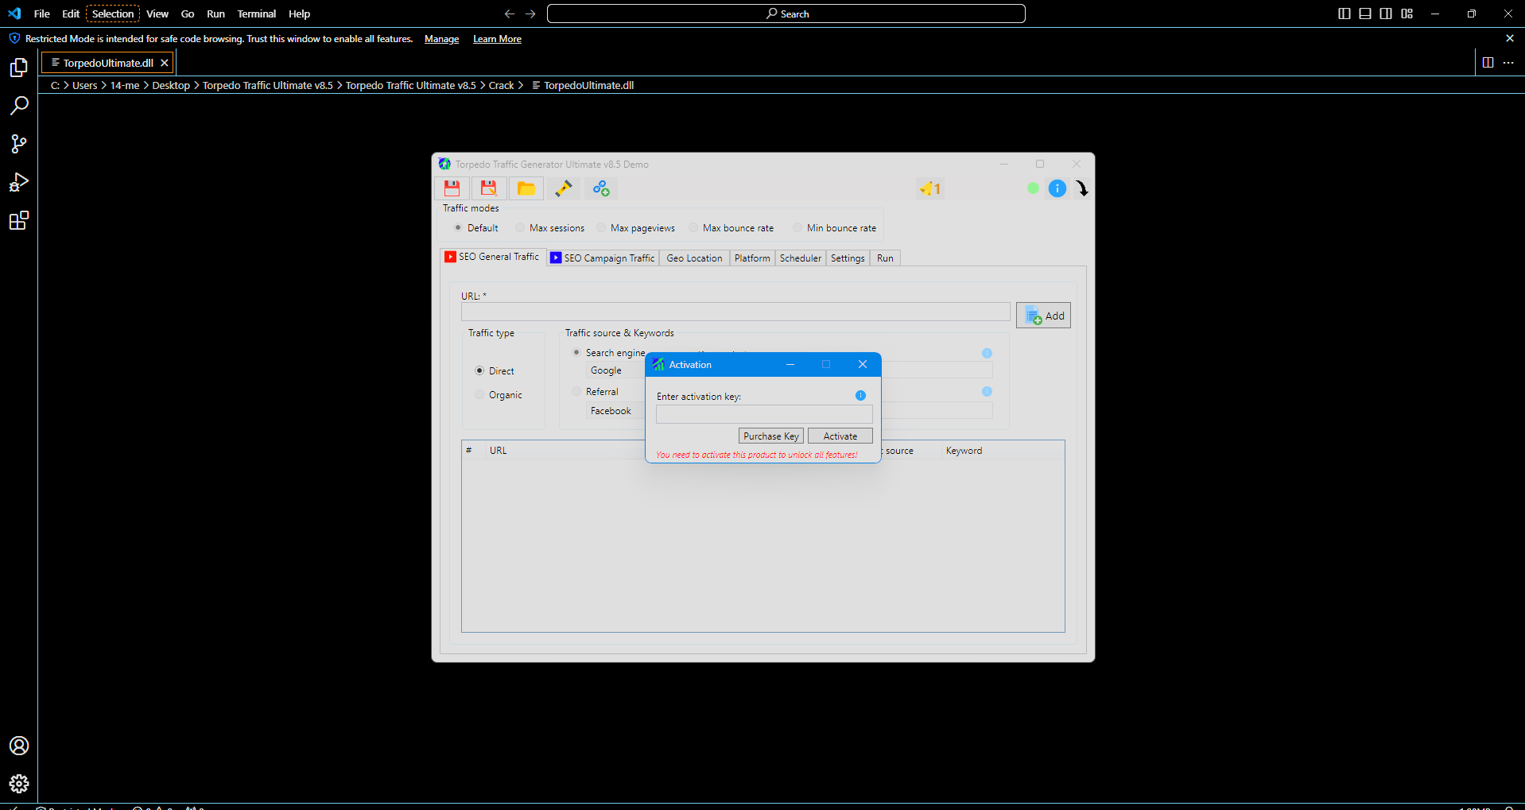Open the Accounts menu icon

tap(19, 746)
